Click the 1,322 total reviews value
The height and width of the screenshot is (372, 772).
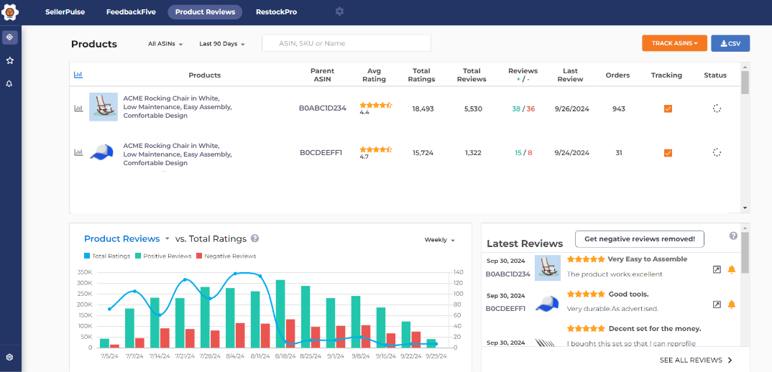474,153
